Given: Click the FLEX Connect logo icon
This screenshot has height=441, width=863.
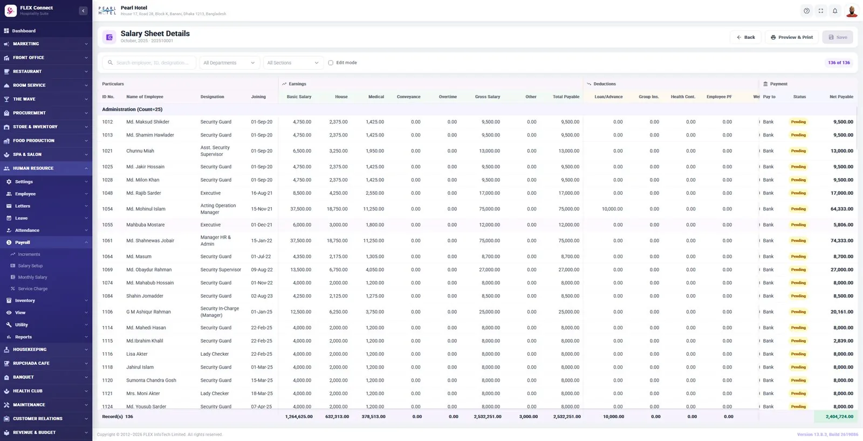Looking at the screenshot, I should [10, 11].
